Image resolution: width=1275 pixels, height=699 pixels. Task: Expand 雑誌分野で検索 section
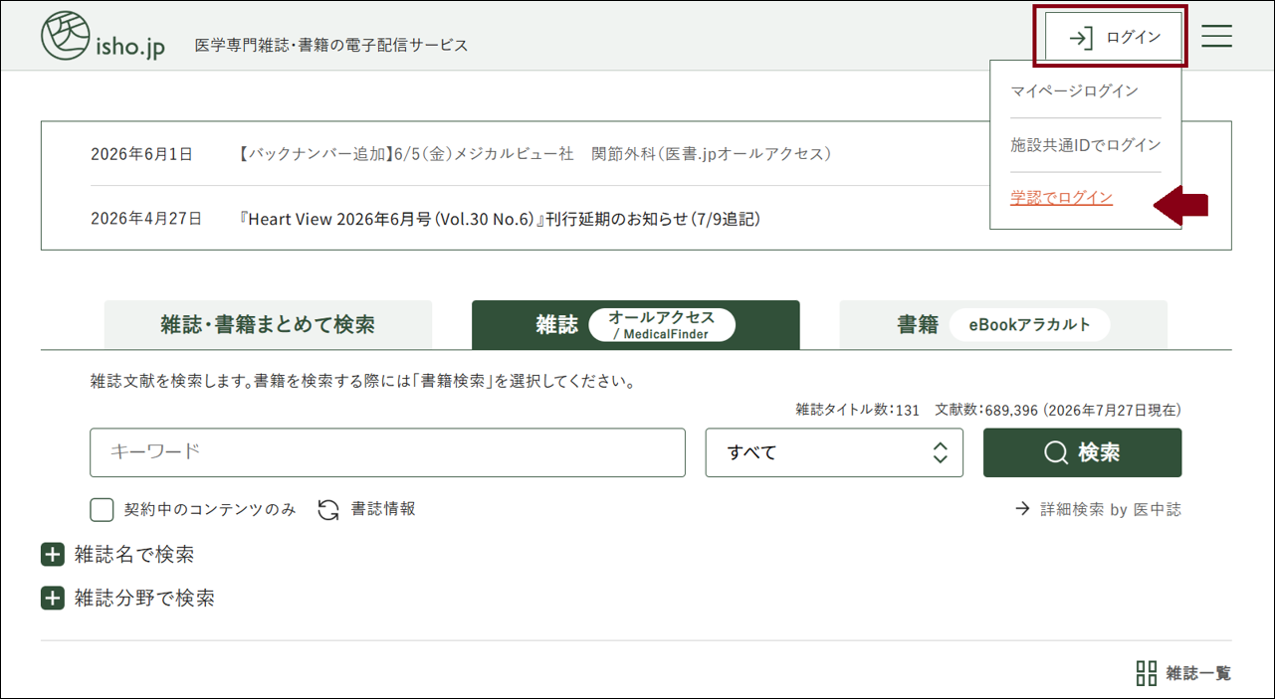tap(127, 598)
